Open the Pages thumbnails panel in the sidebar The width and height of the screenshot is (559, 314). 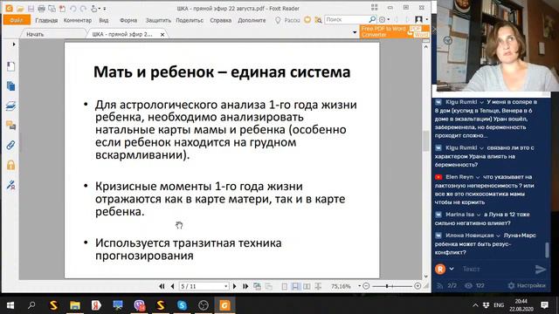[x=10, y=86]
